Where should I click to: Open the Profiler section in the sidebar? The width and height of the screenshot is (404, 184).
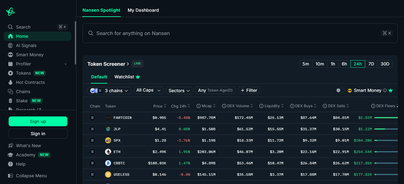coord(37,64)
